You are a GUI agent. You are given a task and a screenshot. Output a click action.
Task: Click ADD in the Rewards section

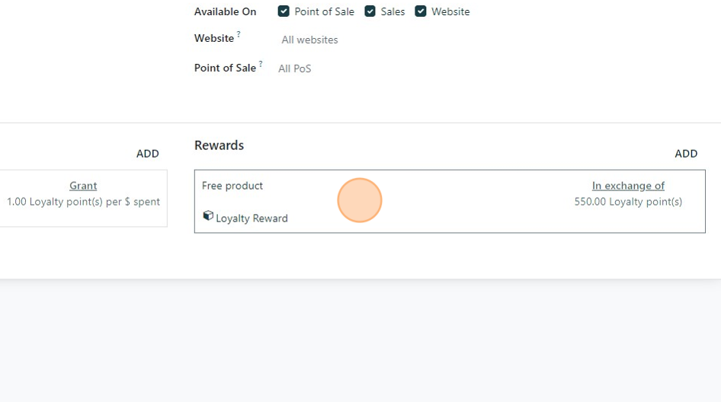point(686,154)
